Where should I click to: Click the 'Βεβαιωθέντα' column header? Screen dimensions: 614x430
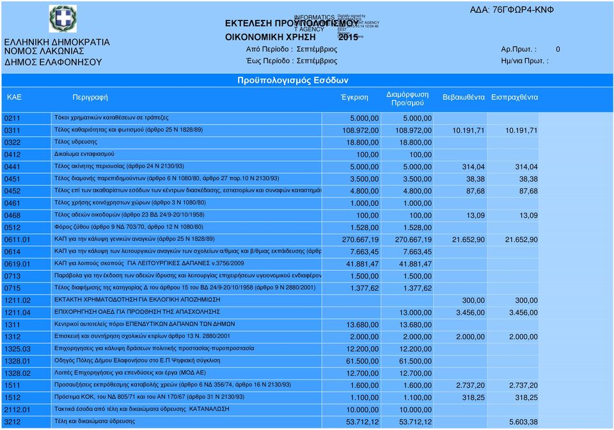click(x=464, y=97)
